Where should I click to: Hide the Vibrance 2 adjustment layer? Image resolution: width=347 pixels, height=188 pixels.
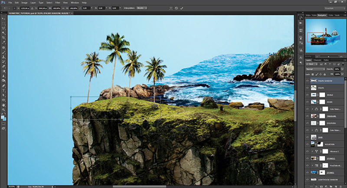(x=307, y=152)
